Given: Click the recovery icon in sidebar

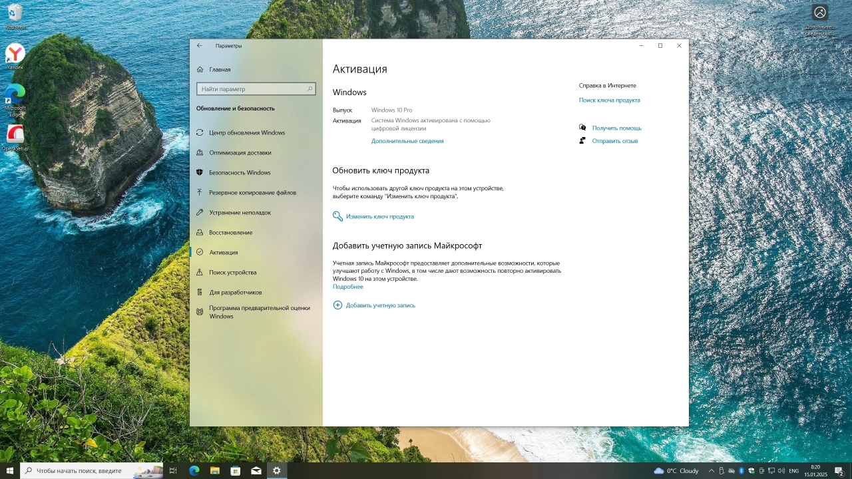Looking at the screenshot, I should point(200,232).
